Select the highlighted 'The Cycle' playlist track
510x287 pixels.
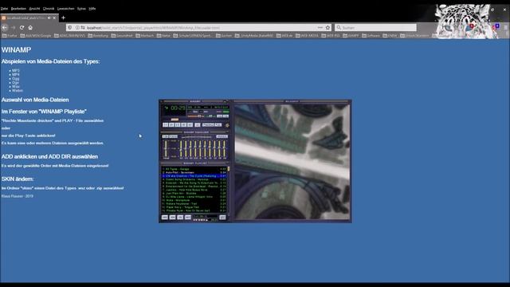194,176
